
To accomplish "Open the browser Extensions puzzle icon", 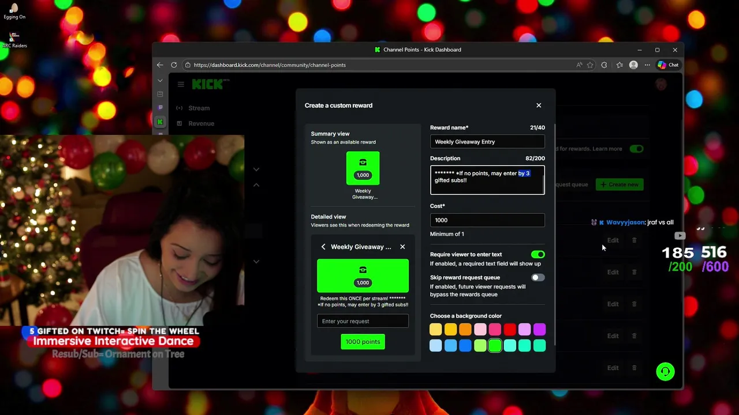I will click(x=604, y=65).
